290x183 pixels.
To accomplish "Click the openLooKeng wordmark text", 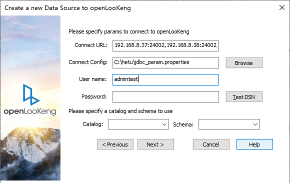I will 30,111.
